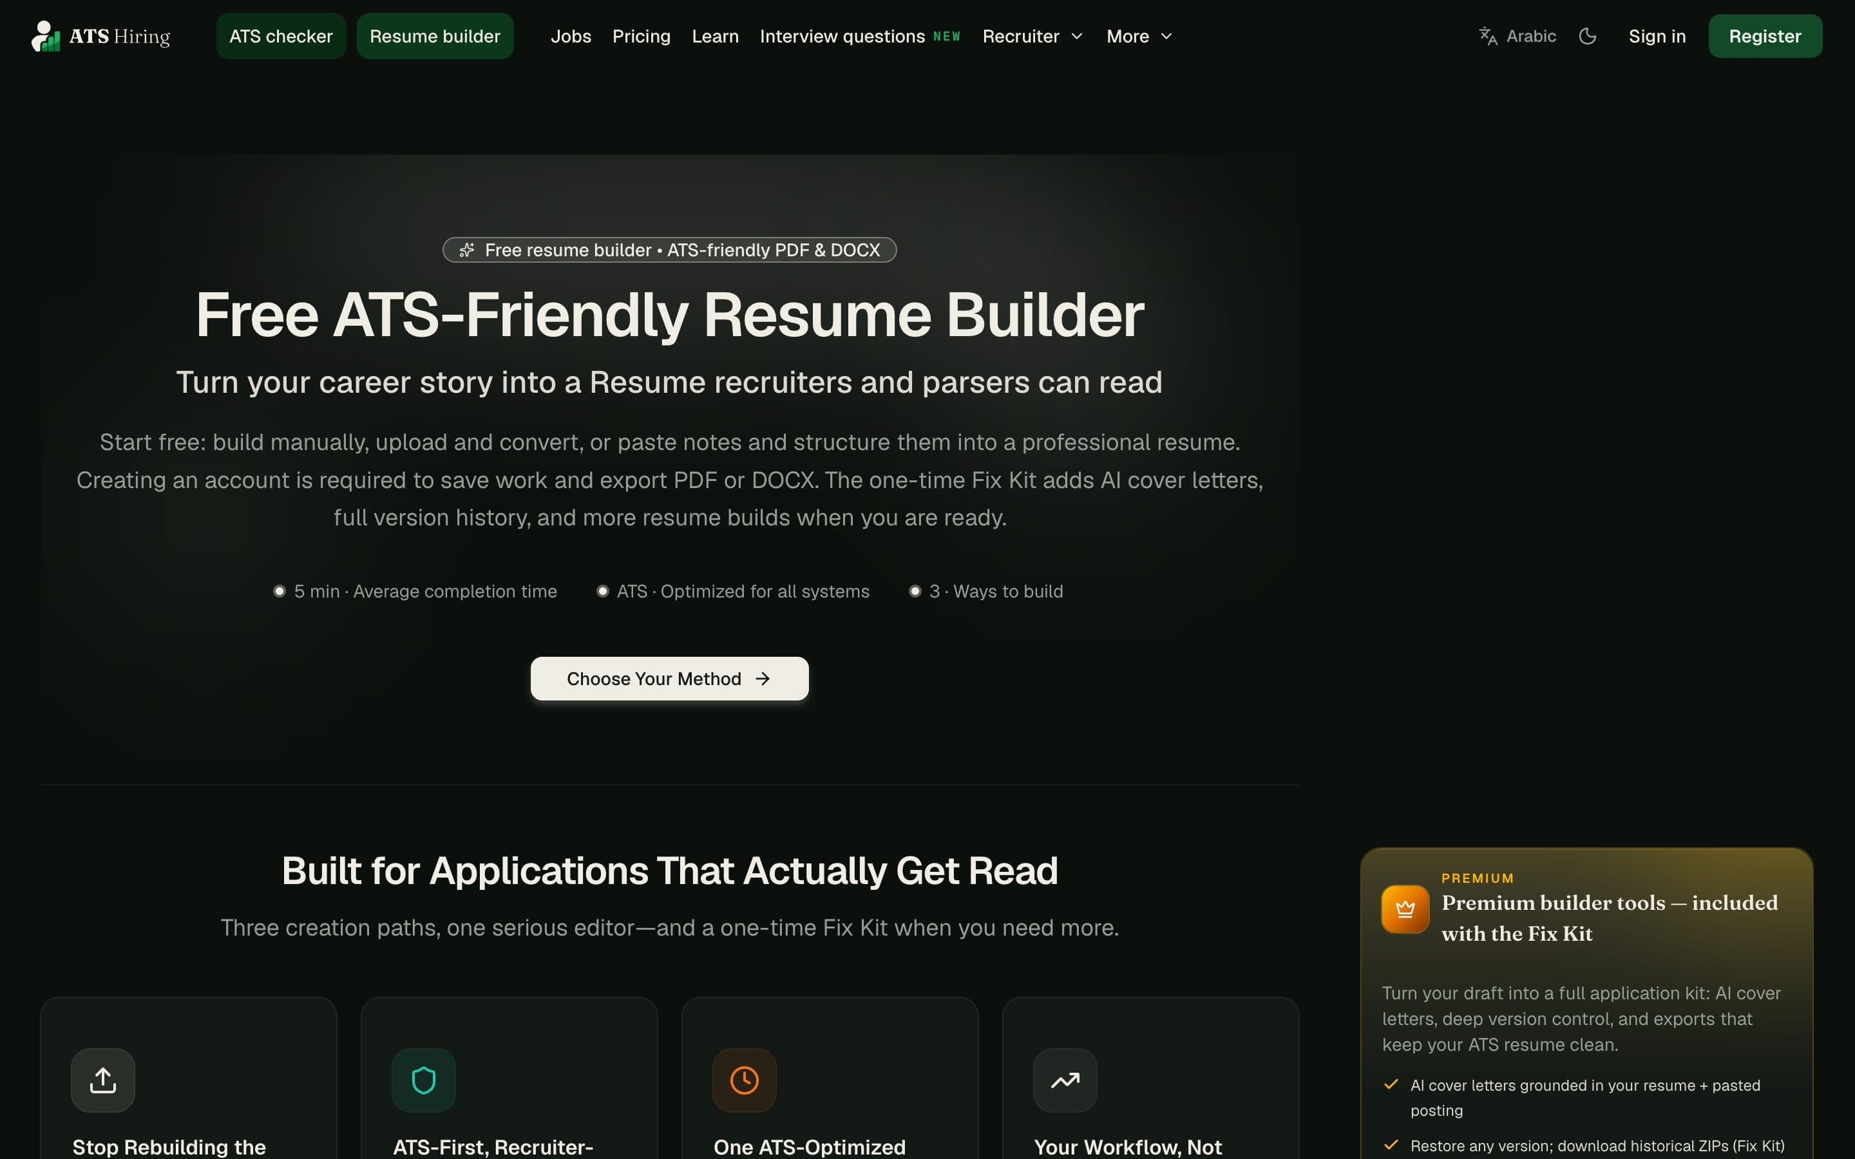Switch language to Arabic

pyautogui.click(x=1517, y=36)
